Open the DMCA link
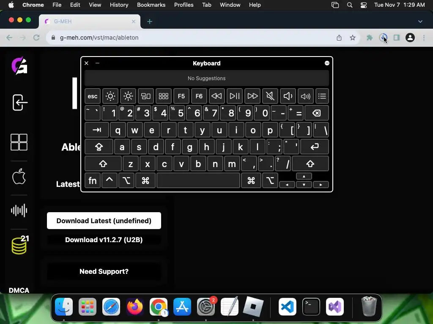 point(19,290)
